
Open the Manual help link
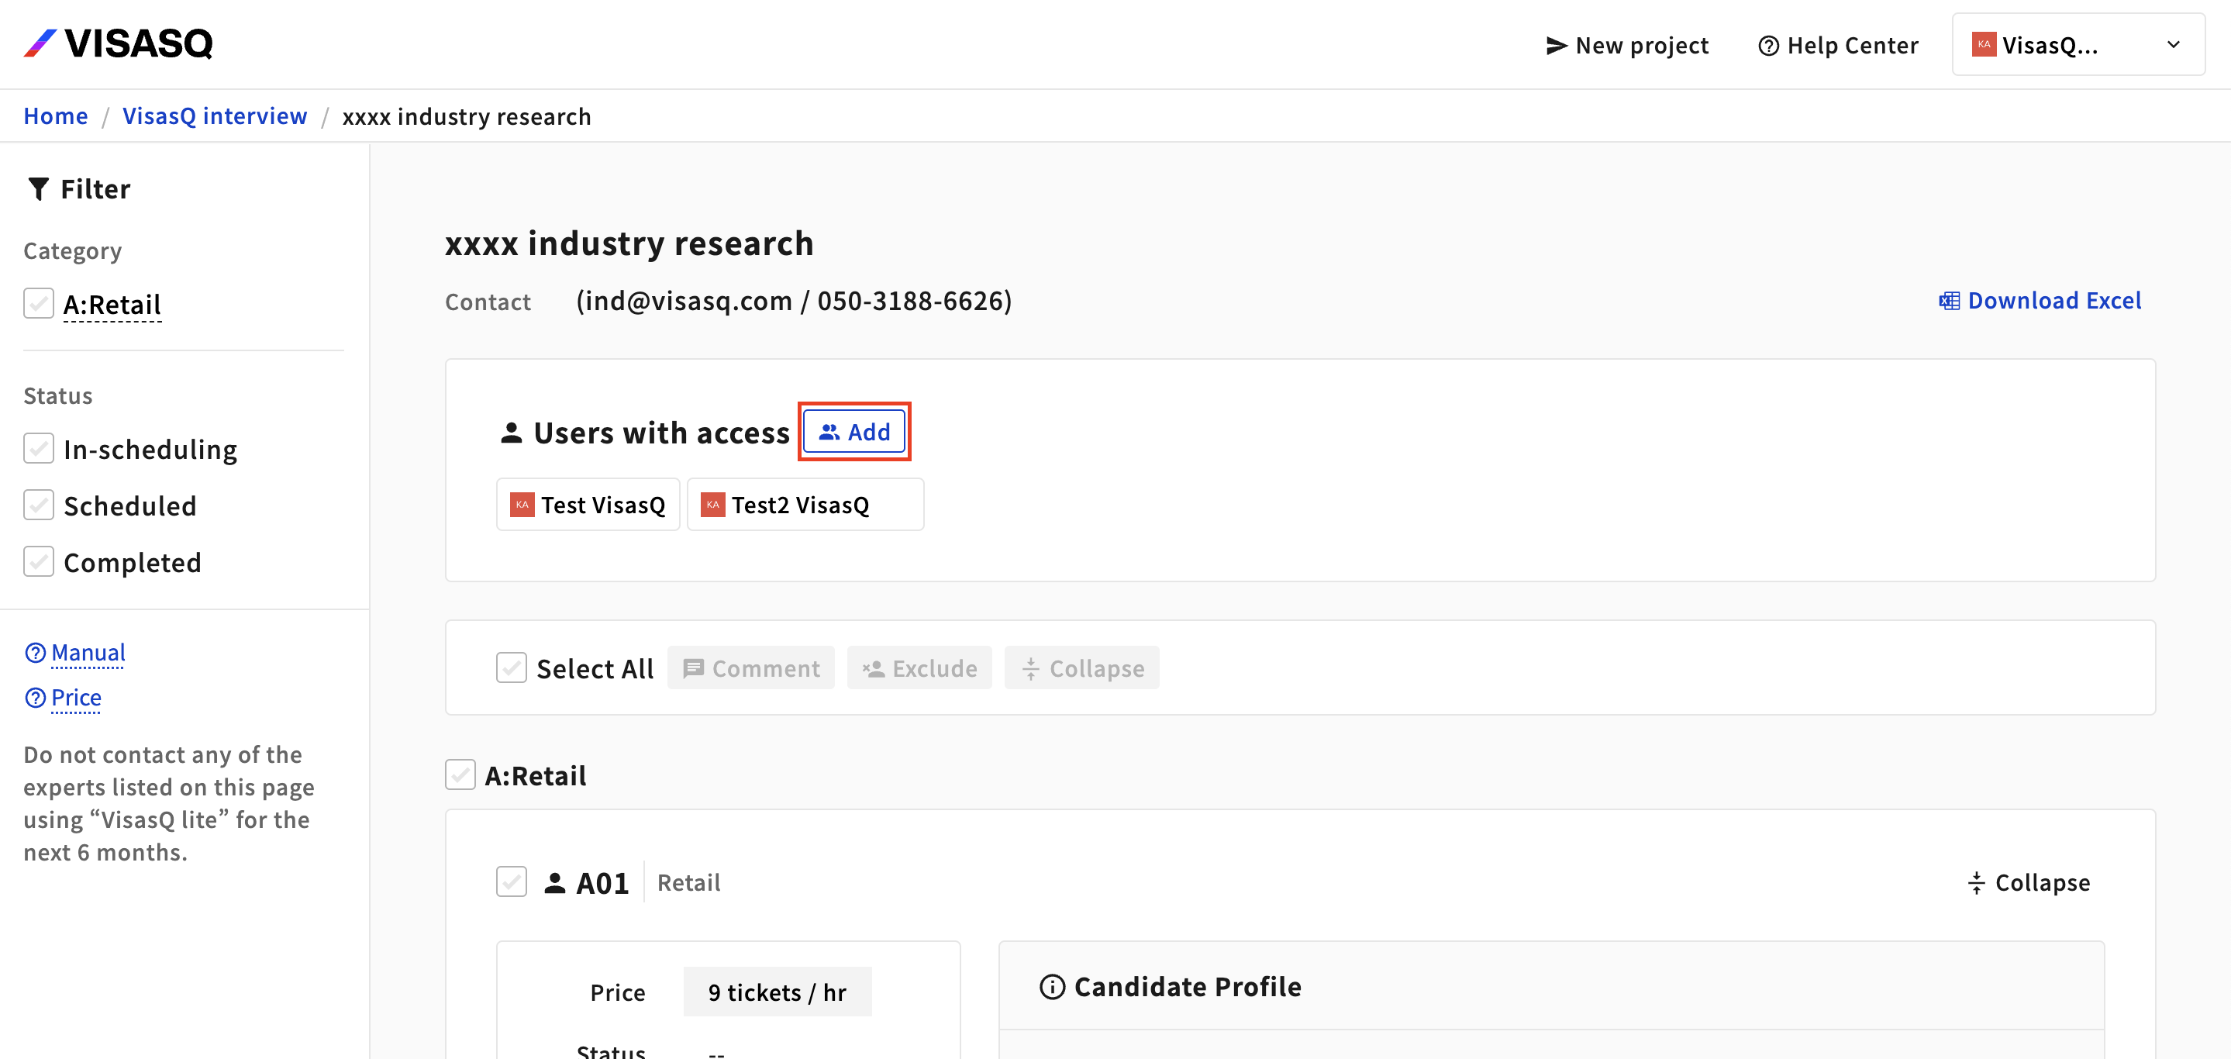click(x=88, y=652)
